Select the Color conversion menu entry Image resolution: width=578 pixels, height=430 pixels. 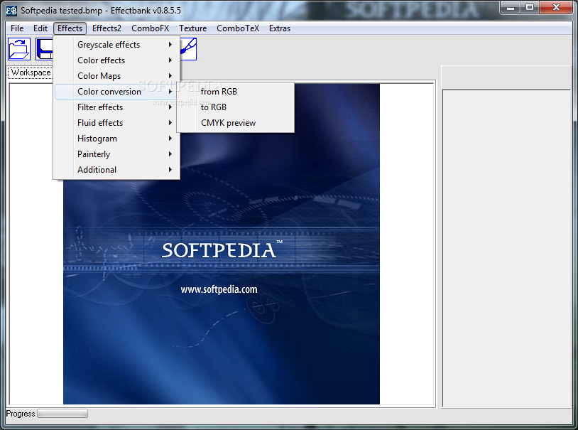tap(117, 92)
